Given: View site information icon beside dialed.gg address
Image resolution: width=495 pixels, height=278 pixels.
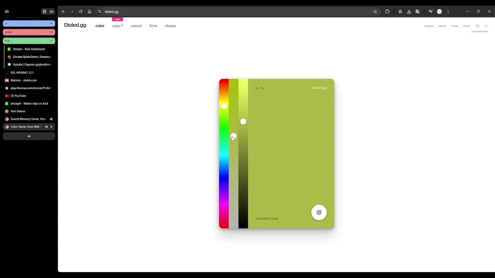Looking at the screenshot, I should click(x=100, y=12).
